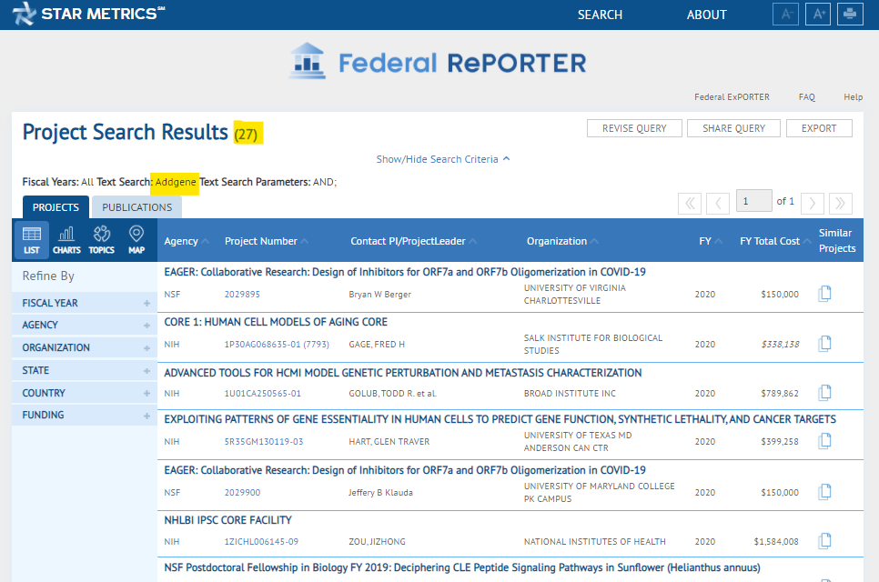
Task: Open similar projects for BROAD INSTITUTE row
Action: (x=824, y=393)
